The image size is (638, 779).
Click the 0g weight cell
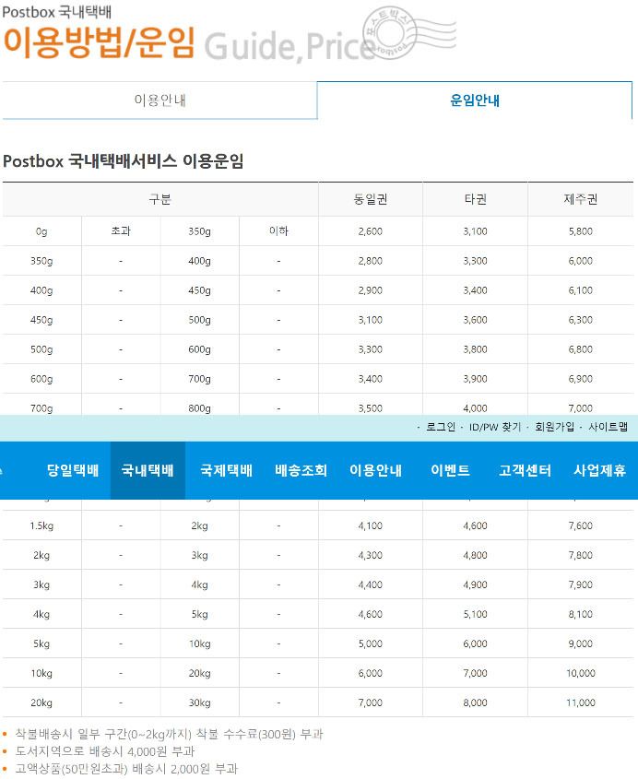41,231
